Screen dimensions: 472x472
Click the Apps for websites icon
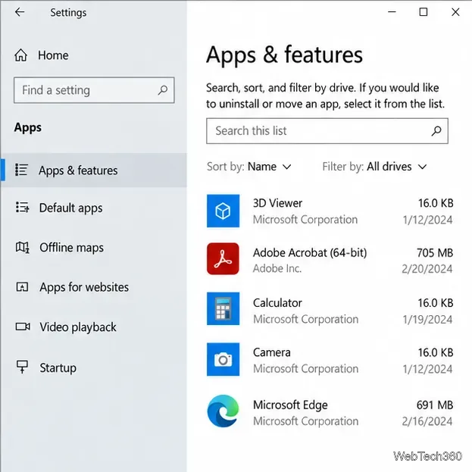point(22,287)
